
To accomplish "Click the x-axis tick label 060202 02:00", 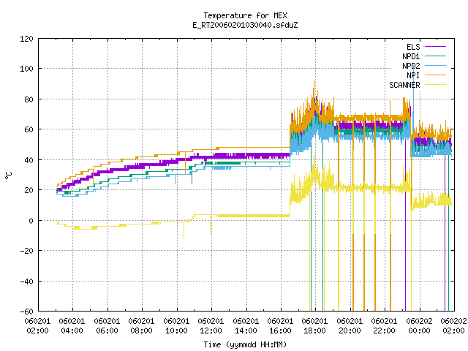I will [453, 326].
